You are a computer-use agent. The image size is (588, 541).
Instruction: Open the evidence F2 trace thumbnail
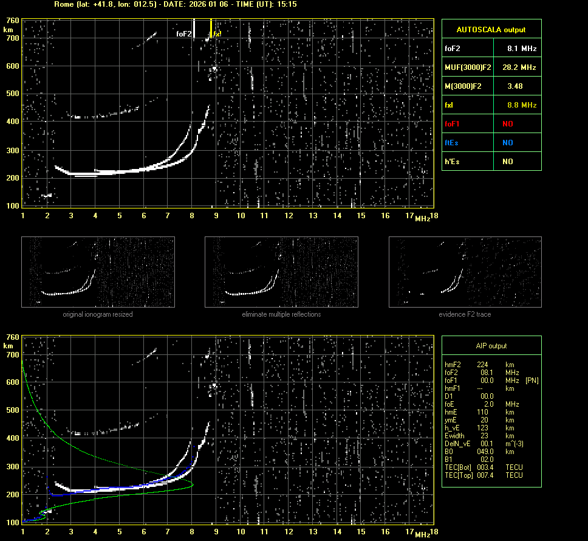pyautogui.click(x=465, y=272)
